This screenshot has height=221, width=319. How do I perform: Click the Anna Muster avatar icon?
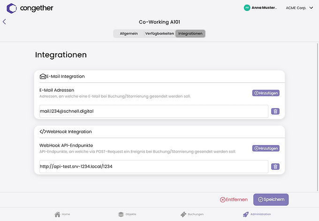(247, 7)
